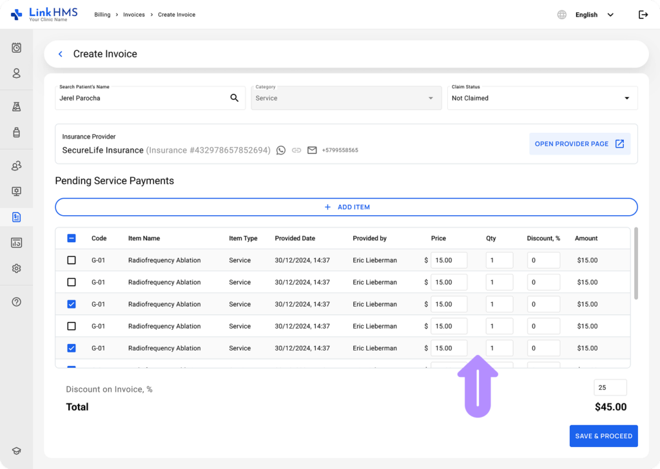Image resolution: width=660 pixels, height=469 pixels.
Task: Click OPEN PROVIDER PAGE button
Action: (x=579, y=144)
